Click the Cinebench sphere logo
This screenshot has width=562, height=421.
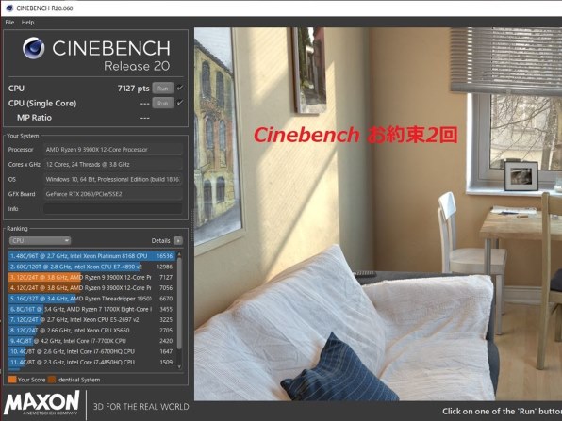[34, 48]
